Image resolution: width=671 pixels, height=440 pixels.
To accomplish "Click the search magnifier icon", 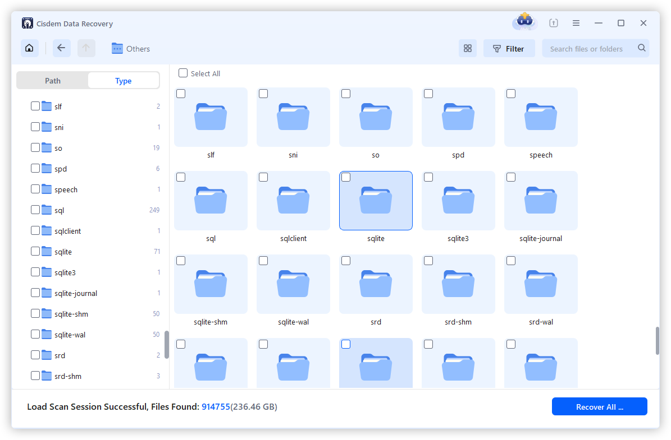I will (x=641, y=48).
